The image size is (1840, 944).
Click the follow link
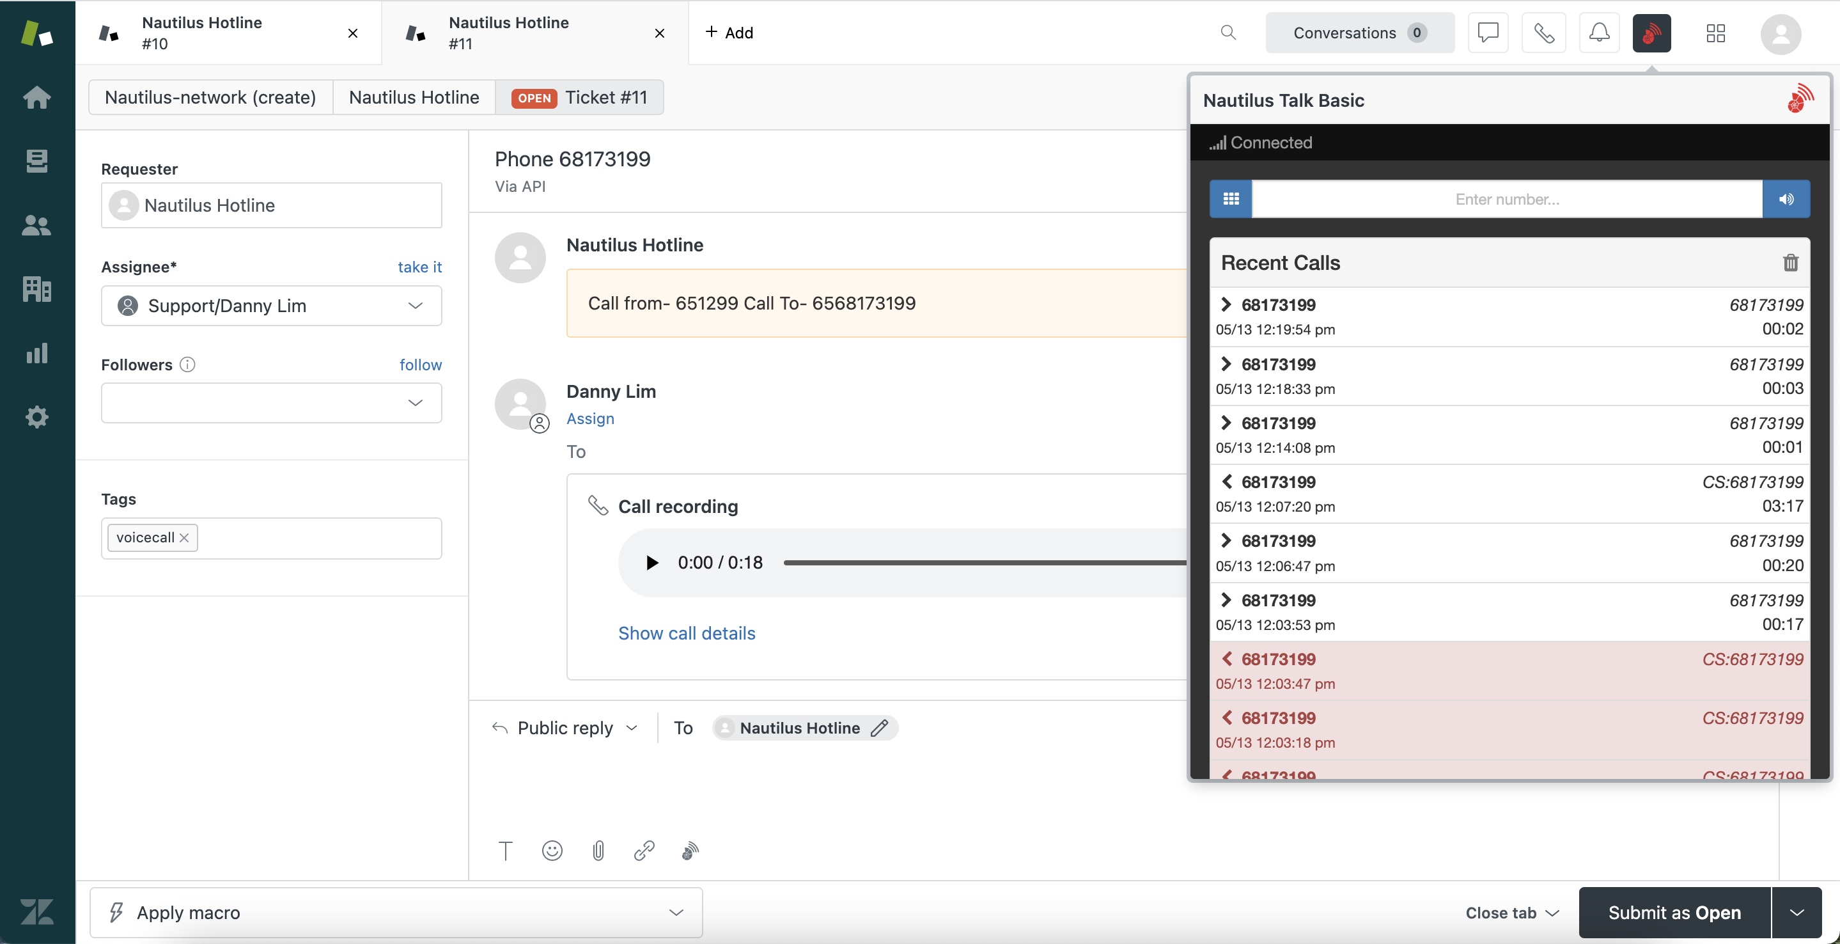pos(421,365)
